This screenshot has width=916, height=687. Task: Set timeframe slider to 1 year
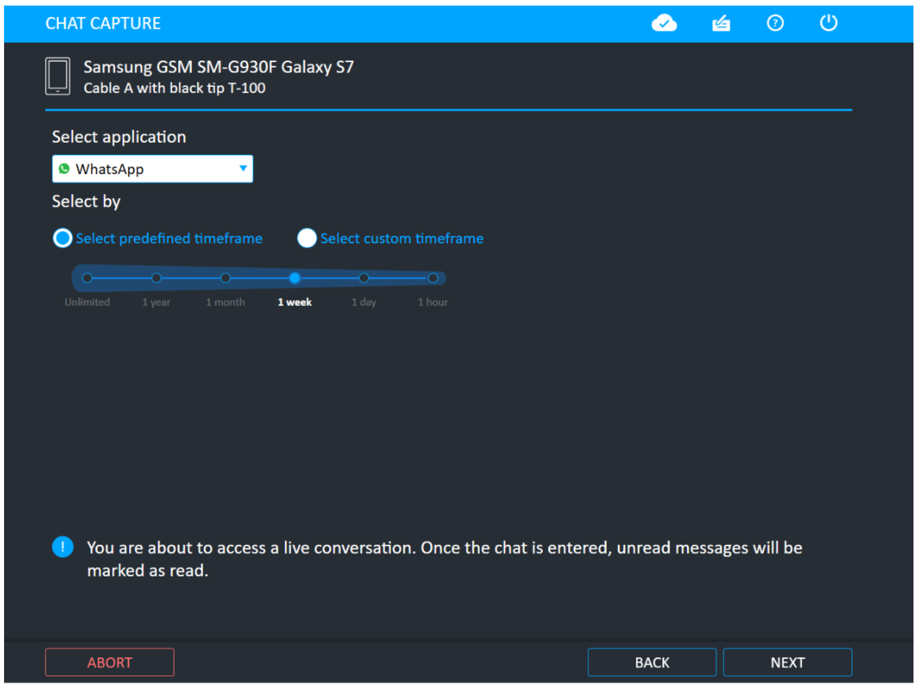coord(157,278)
